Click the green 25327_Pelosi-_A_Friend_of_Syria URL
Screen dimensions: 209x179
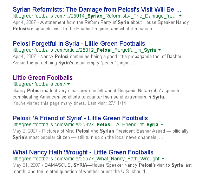(85, 125)
